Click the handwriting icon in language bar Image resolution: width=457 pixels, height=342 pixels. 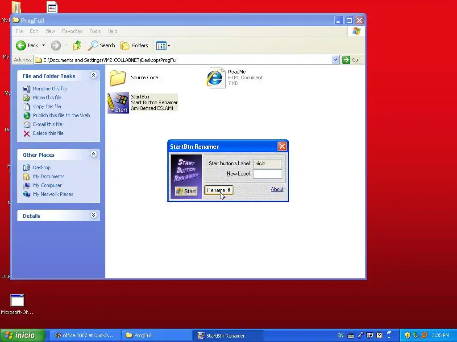point(370,335)
